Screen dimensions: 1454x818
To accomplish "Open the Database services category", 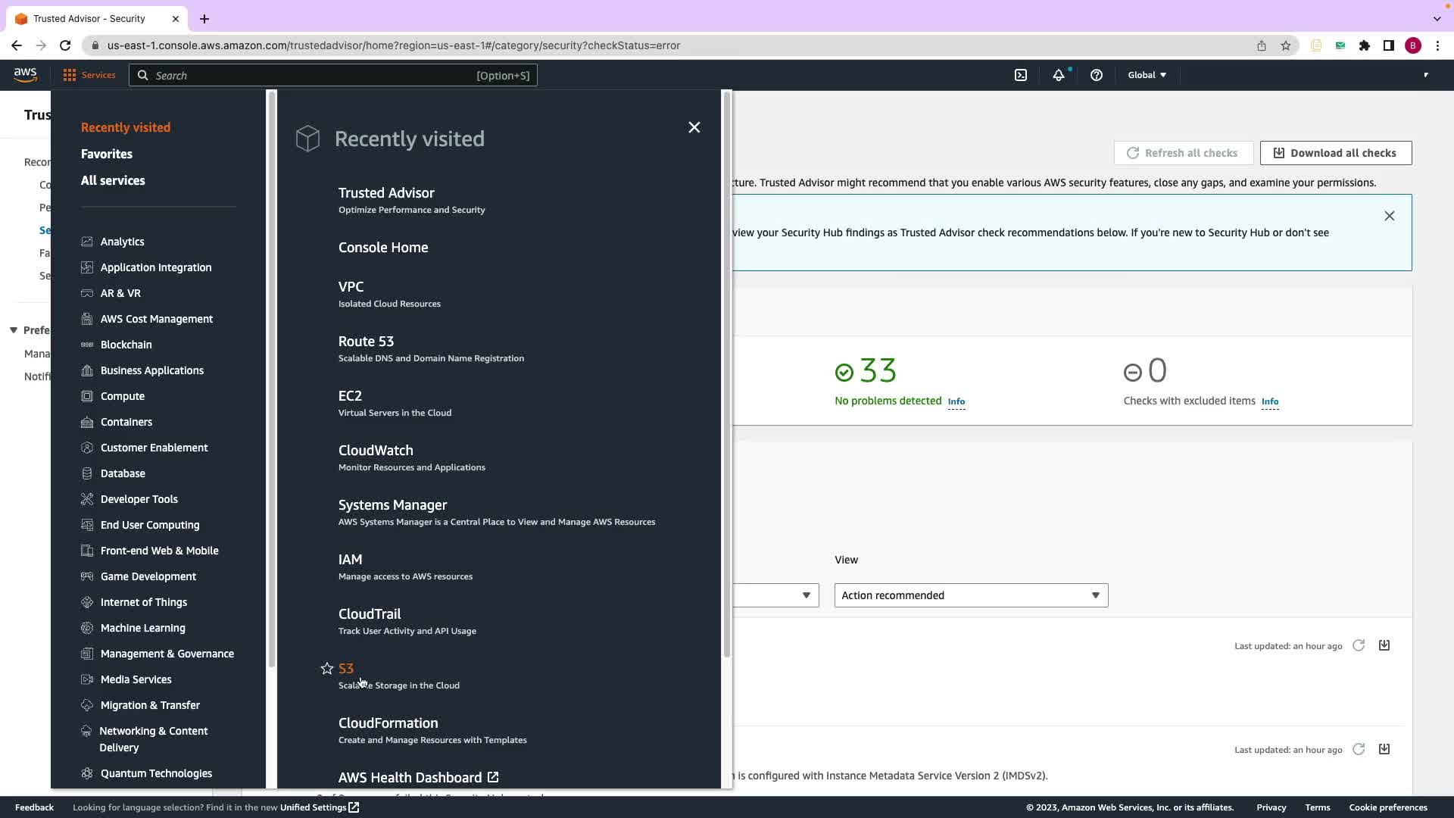I will click(x=123, y=473).
